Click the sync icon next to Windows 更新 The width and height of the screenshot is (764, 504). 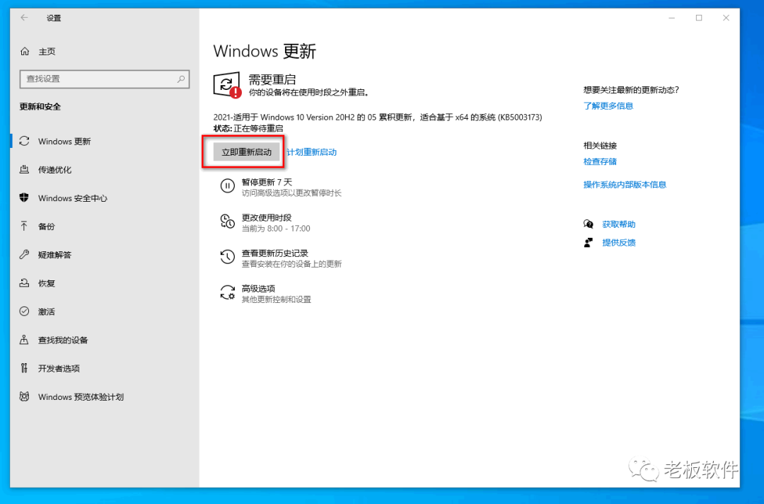pyautogui.click(x=24, y=141)
